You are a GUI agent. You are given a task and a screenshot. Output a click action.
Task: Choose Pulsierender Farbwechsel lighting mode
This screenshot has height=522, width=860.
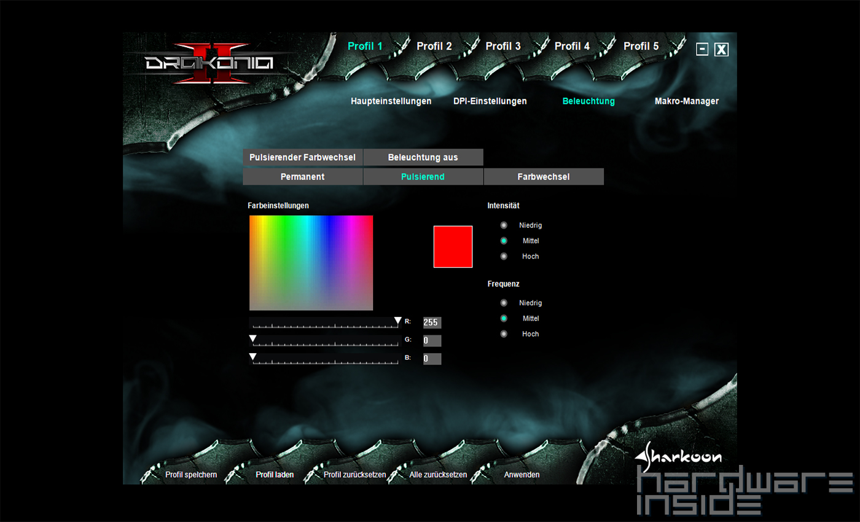click(x=303, y=157)
